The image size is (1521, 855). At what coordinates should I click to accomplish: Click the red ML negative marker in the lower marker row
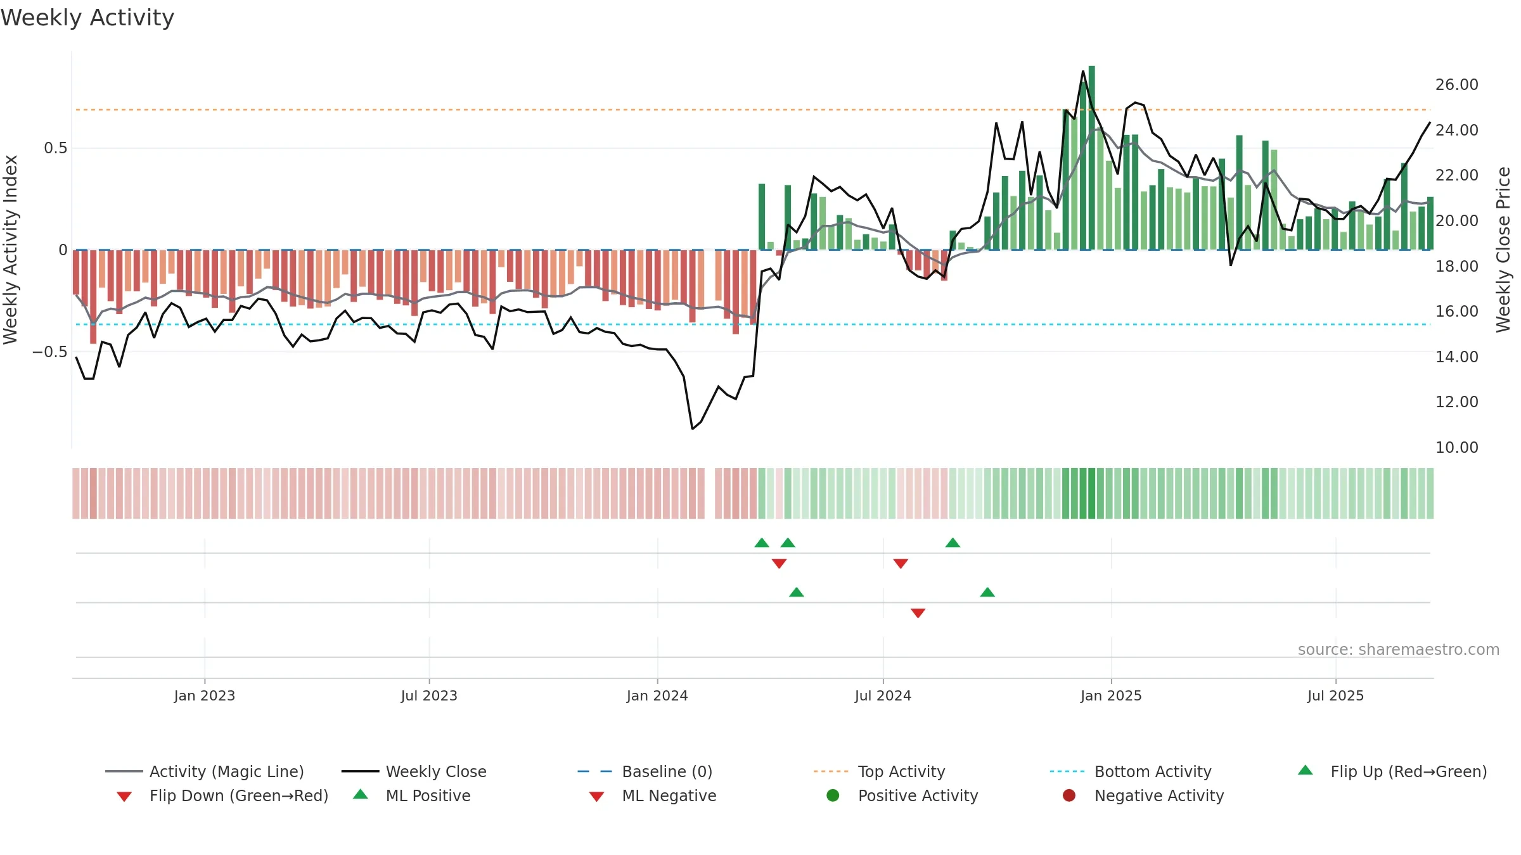[x=918, y=613]
